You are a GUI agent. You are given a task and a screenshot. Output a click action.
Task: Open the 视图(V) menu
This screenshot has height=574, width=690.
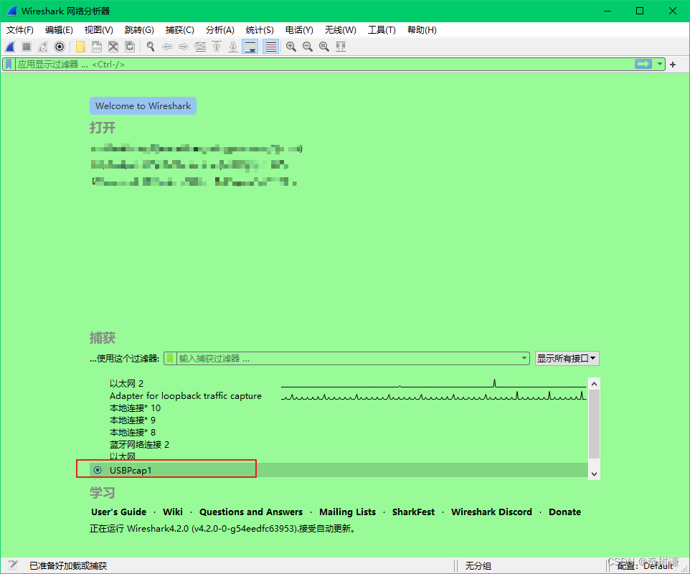[x=98, y=30]
